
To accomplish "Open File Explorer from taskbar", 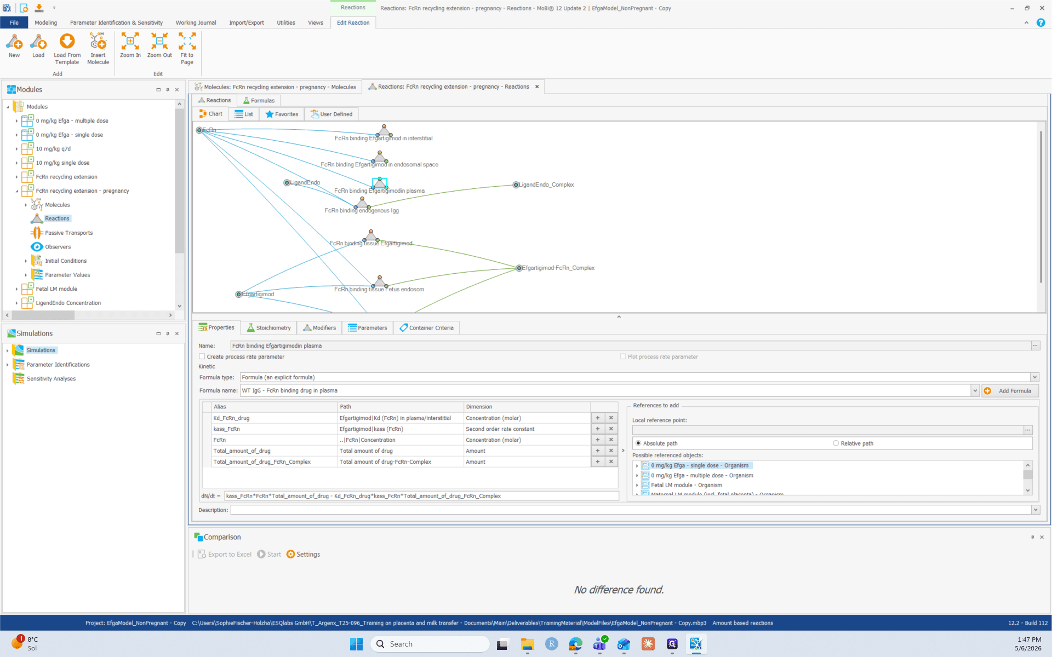I will tap(527, 644).
